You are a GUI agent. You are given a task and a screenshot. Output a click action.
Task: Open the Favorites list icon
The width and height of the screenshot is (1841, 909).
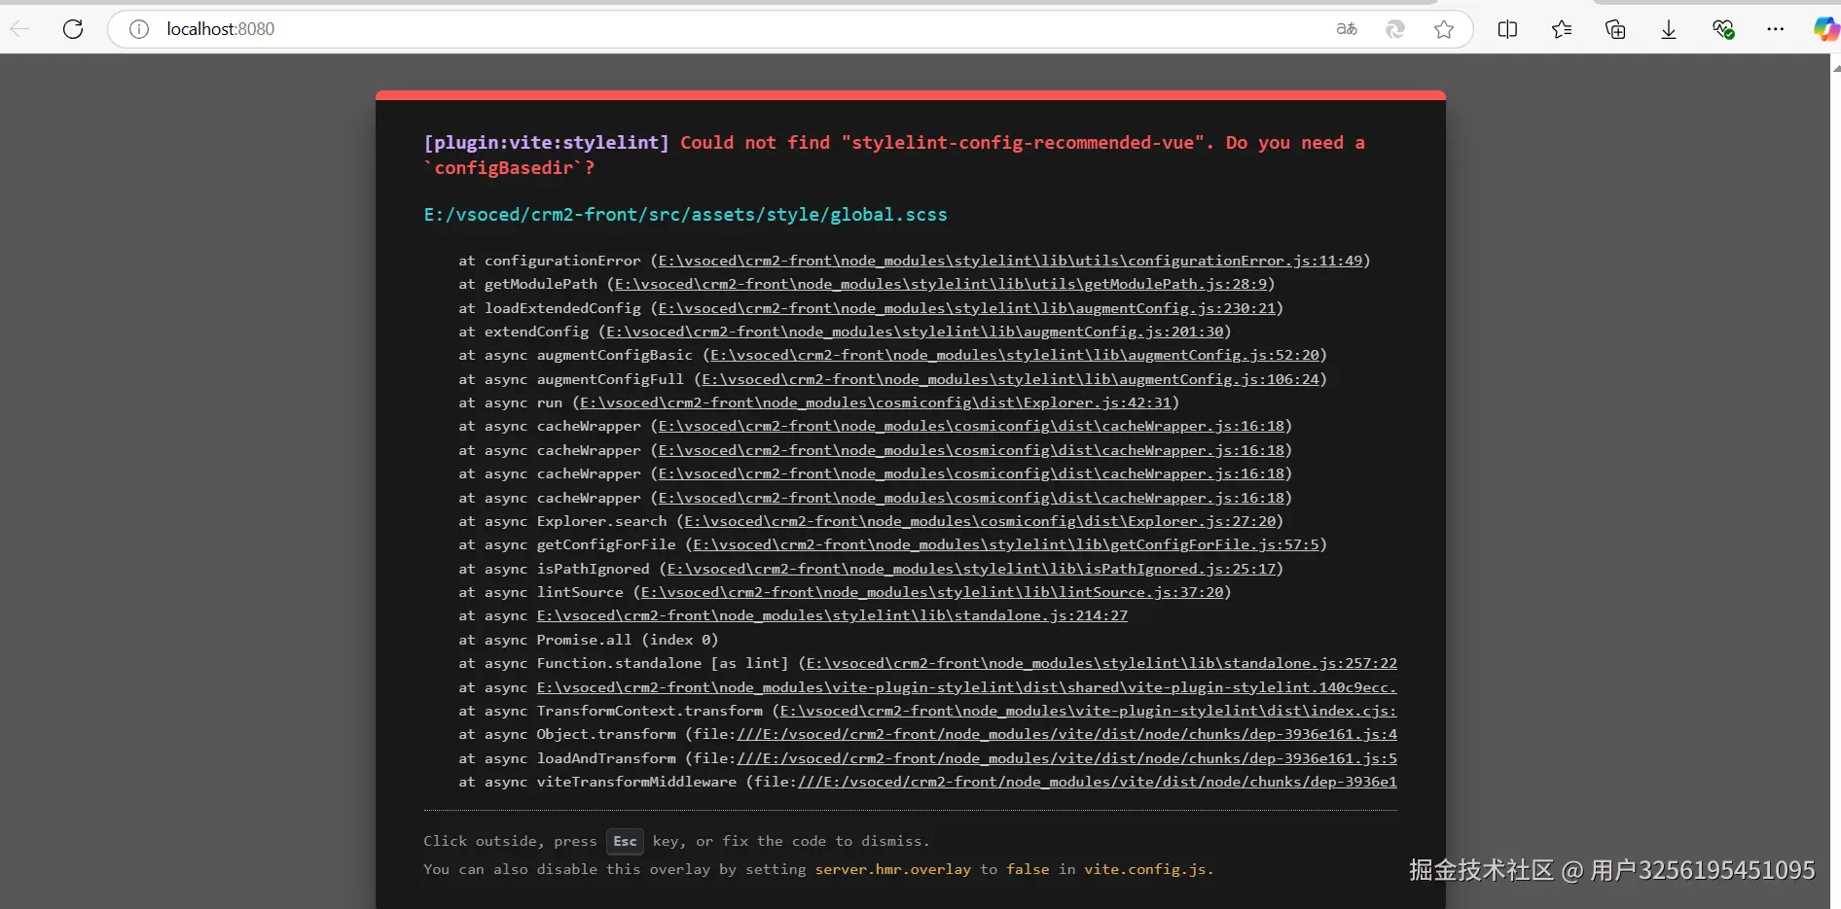[1562, 29]
